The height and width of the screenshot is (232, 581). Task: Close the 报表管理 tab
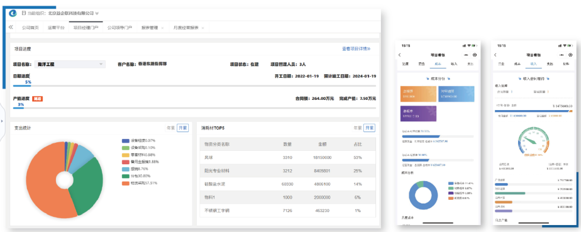tap(162, 27)
